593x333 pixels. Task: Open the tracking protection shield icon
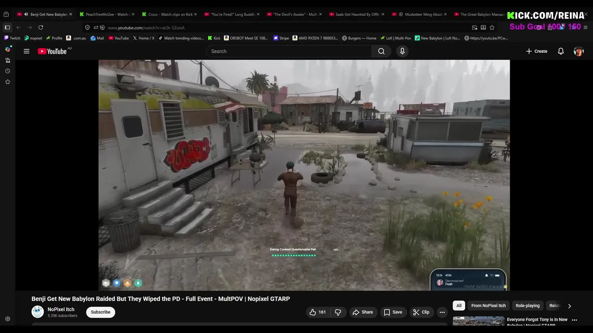88,28
